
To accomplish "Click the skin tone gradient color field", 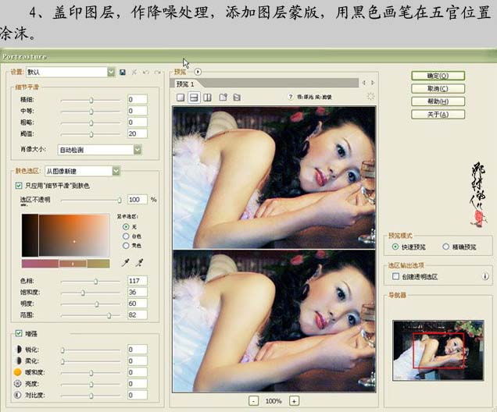I will click(x=66, y=235).
